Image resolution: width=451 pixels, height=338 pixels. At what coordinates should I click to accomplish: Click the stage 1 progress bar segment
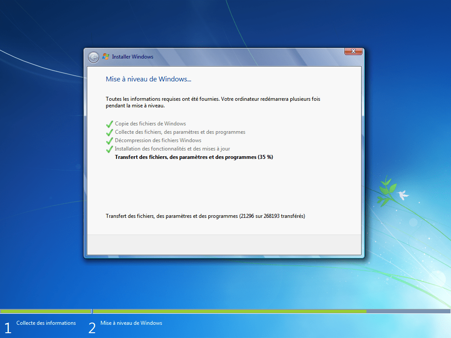[x=46, y=311]
